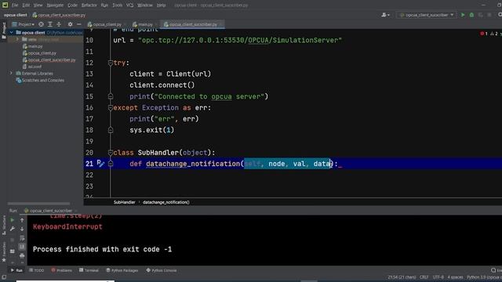The width and height of the screenshot is (502, 282).
Task: Click the Collapse All icon in Project panel
Action: click(x=59, y=24)
